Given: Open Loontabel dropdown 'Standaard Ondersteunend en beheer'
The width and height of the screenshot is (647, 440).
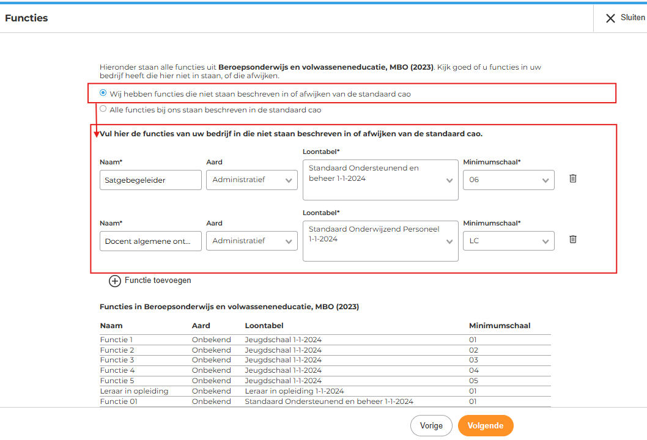Looking at the screenshot, I should pyautogui.click(x=380, y=180).
